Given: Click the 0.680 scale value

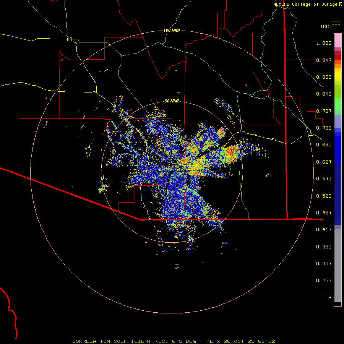Looking at the screenshot, I should [x=324, y=145].
